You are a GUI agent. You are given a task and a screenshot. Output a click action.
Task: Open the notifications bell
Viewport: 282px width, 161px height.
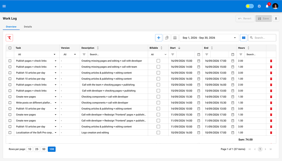click(x=267, y=6)
